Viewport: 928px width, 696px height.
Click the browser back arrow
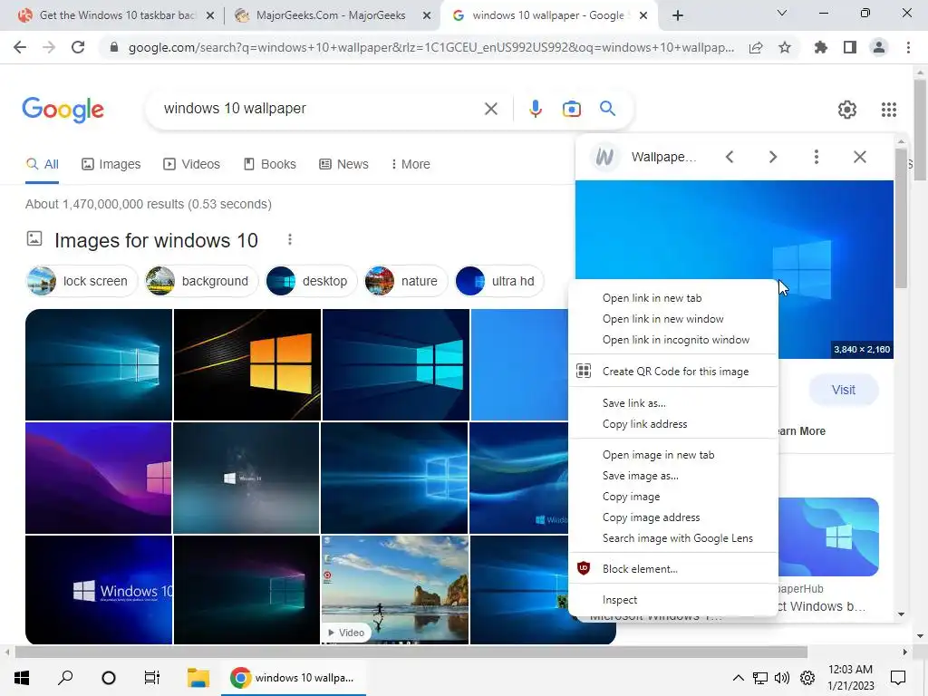20,47
